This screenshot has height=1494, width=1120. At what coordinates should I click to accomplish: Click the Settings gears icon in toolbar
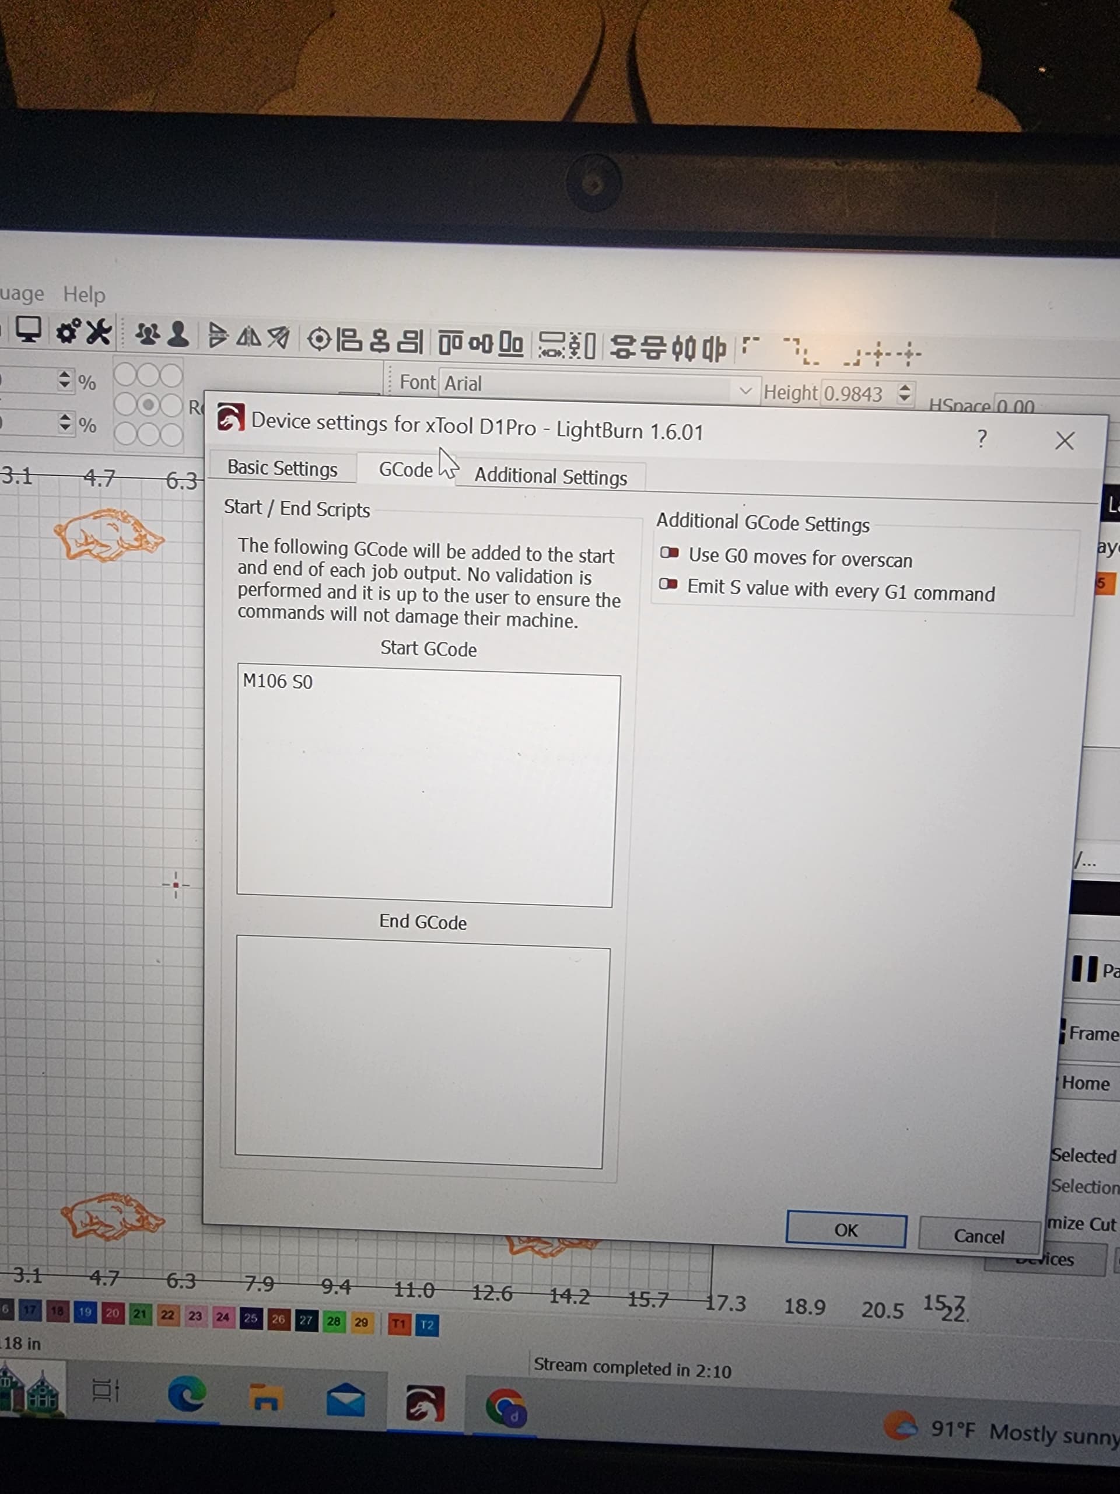point(68,331)
